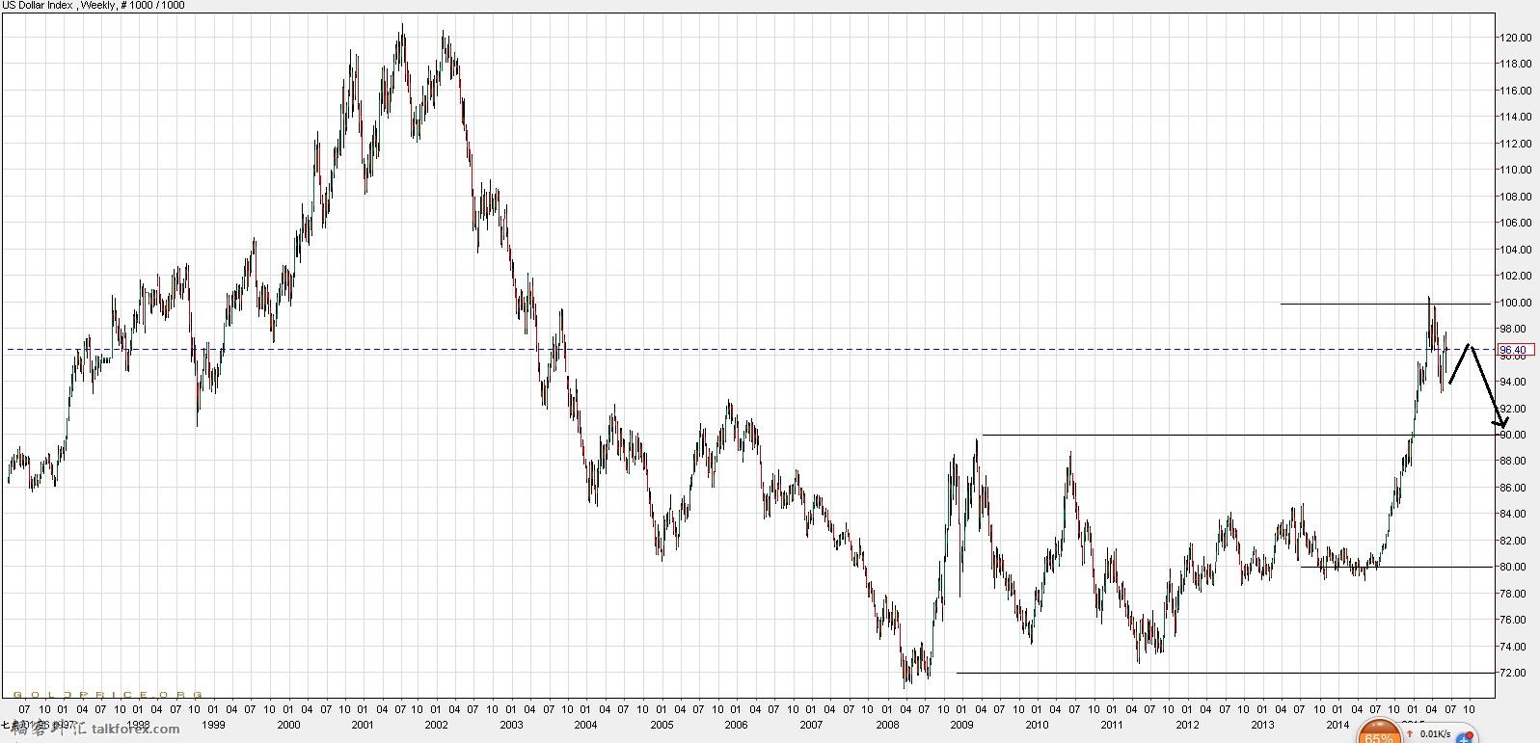Click the 2004 year label on time axis
The image size is (1540, 743).
tap(585, 725)
